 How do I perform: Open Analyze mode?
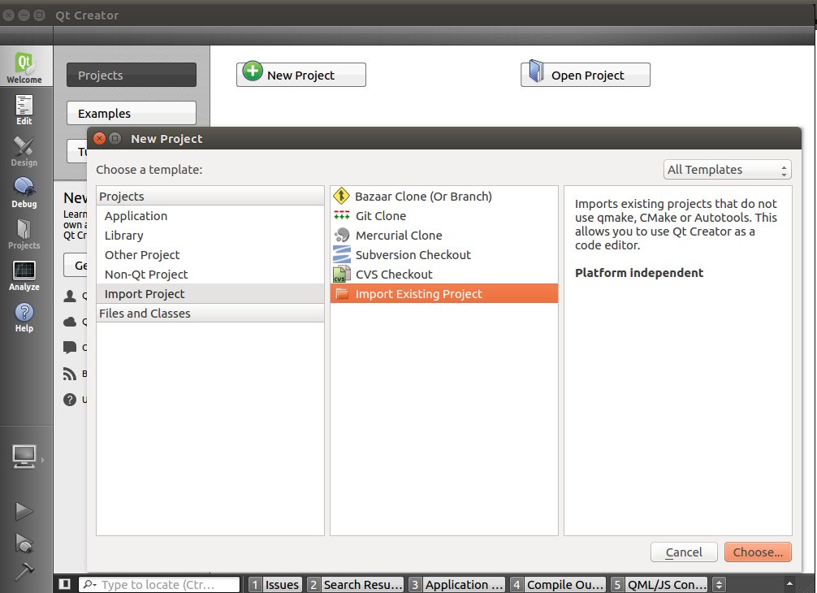pyautogui.click(x=24, y=275)
